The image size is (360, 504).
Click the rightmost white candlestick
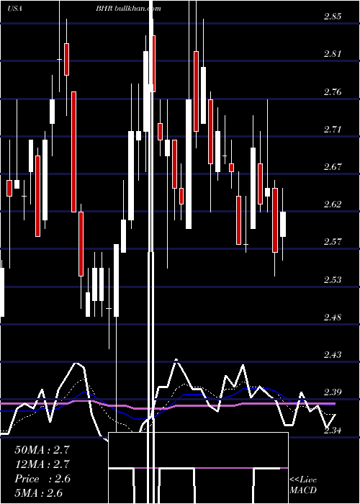tap(282, 224)
